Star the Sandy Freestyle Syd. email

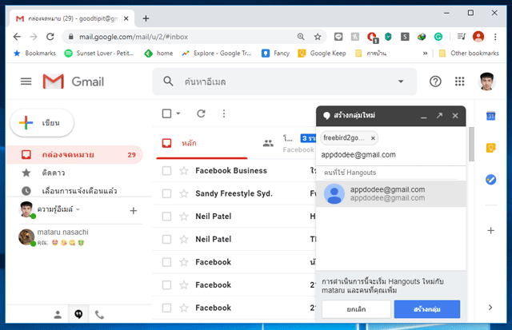tap(184, 193)
